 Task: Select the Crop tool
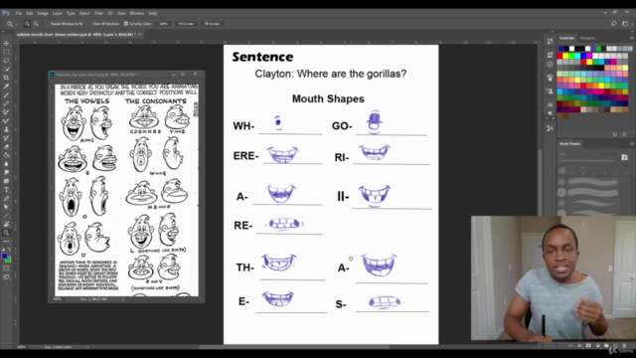tap(6, 78)
